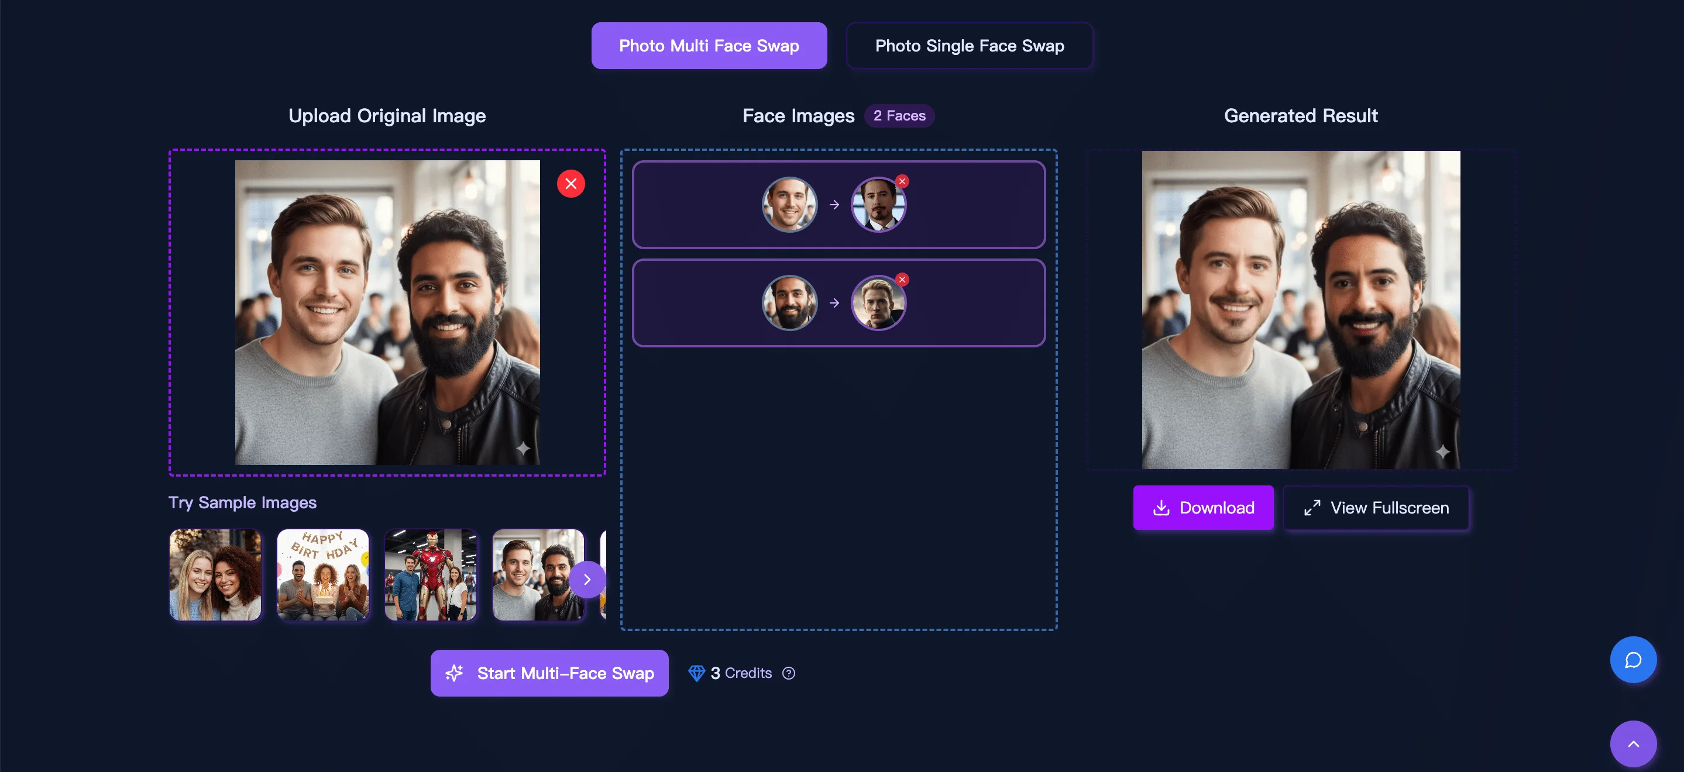Remove the first replacement face image
Viewport: 1684px width, 772px height.
902,181
